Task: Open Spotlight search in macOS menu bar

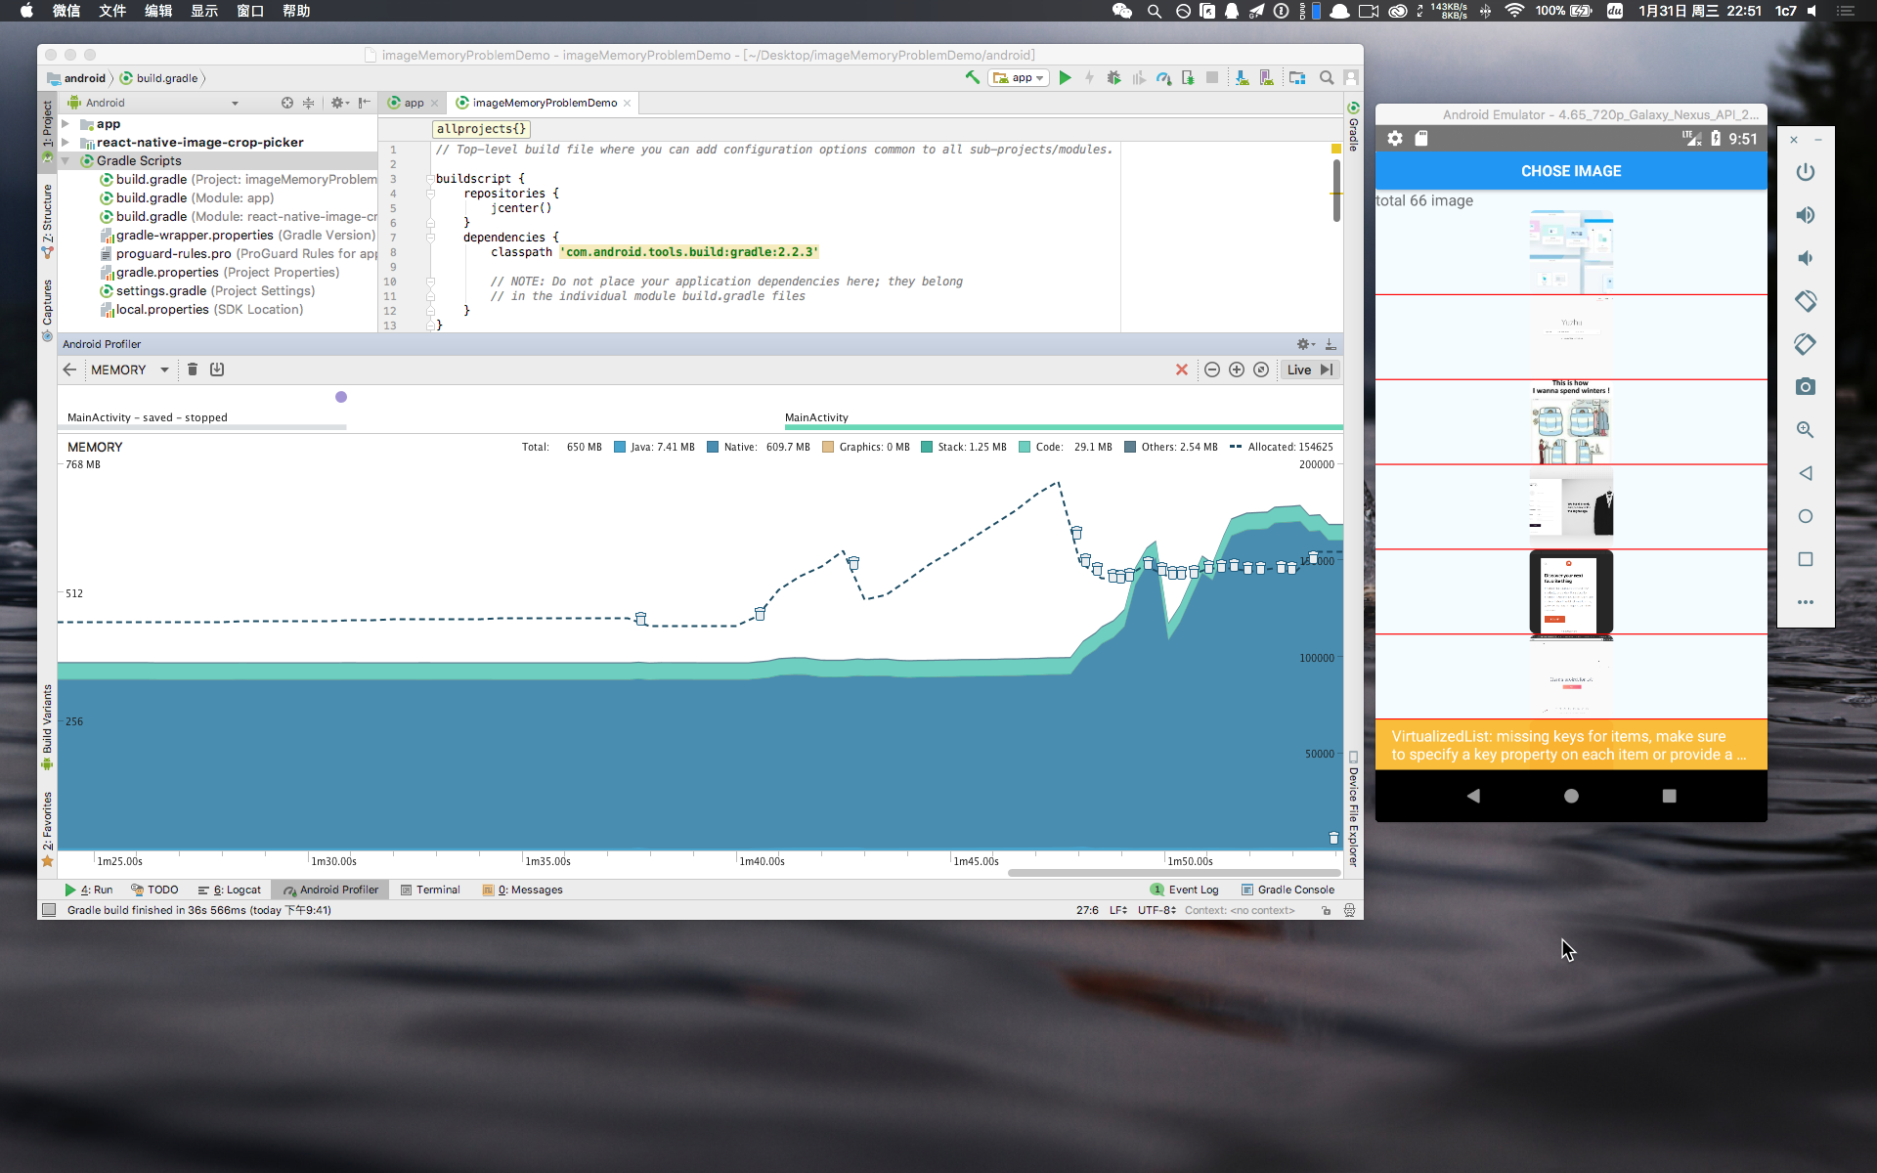Action: click(1155, 11)
